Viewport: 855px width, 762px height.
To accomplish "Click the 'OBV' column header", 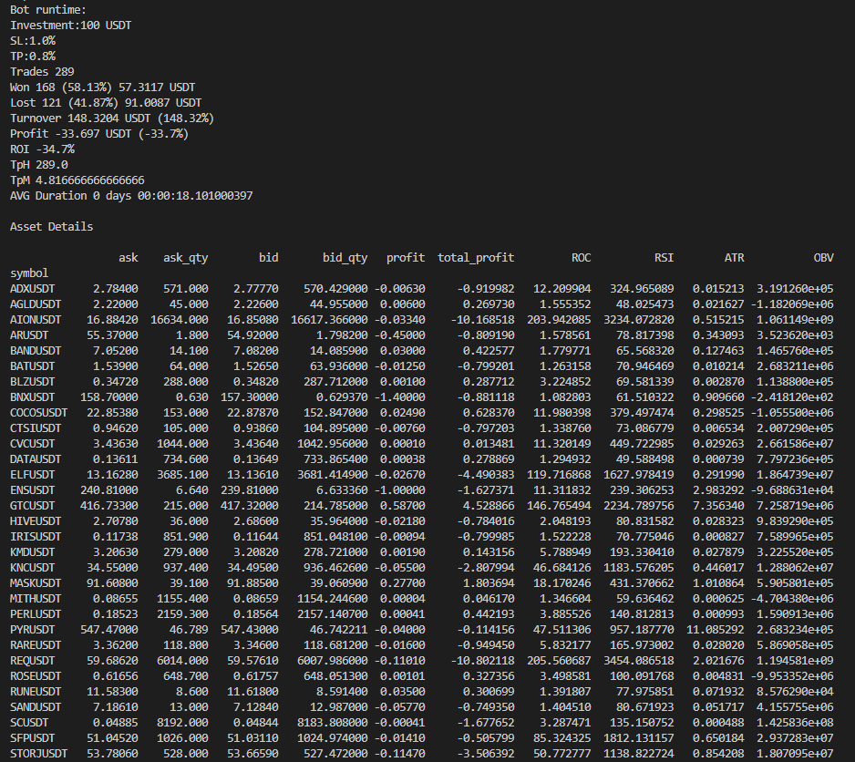I will [x=823, y=258].
